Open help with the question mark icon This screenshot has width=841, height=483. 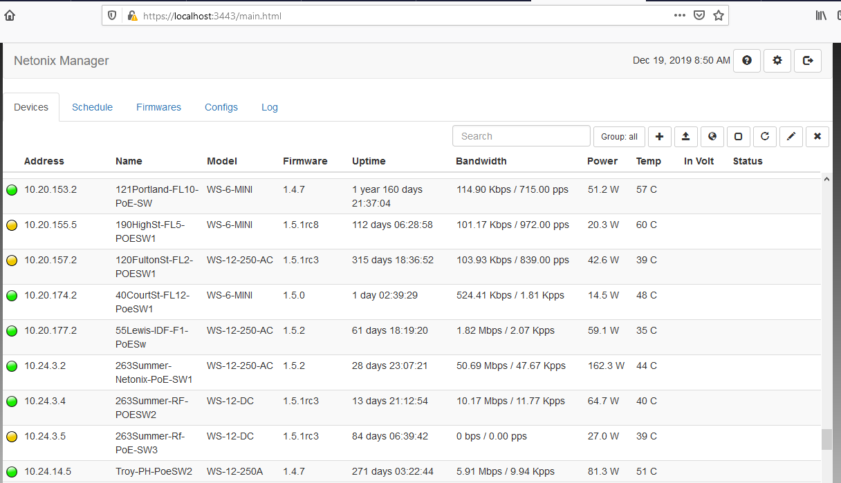click(x=747, y=61)
